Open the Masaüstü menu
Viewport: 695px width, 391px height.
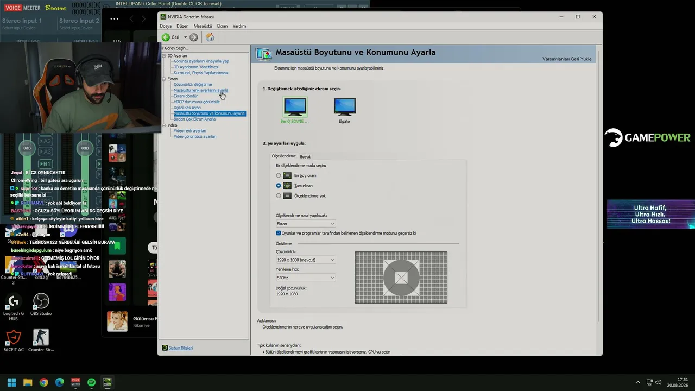coord(203,26)
